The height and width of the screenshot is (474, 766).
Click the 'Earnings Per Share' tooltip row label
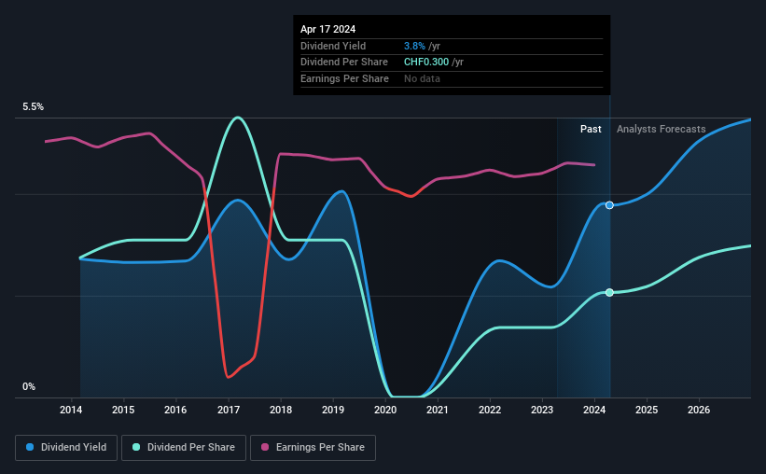(344, 78)
